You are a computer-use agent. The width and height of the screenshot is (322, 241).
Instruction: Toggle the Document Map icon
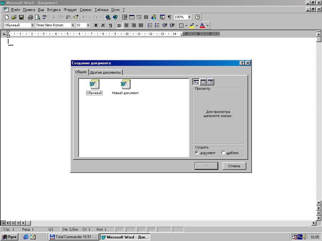[x=162, y=17]
